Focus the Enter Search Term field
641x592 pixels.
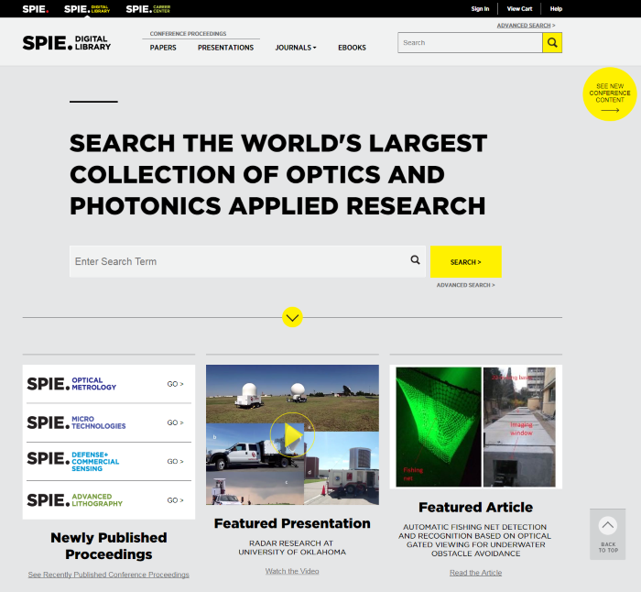point(247,261)
